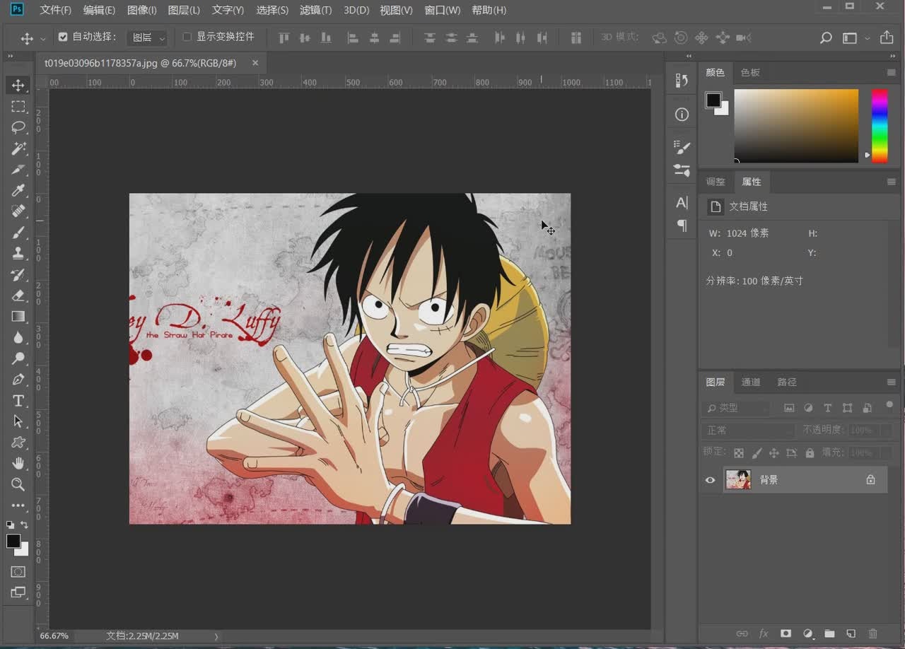Open the Edit Toolbar three-dots button
Image resolution: width=905 pixels, height=649 pixels.
[x=18, y=505]
